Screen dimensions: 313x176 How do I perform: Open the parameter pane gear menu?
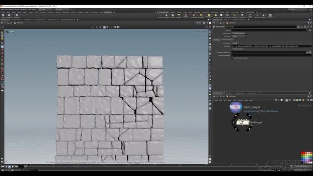click(x=298, y=27)
